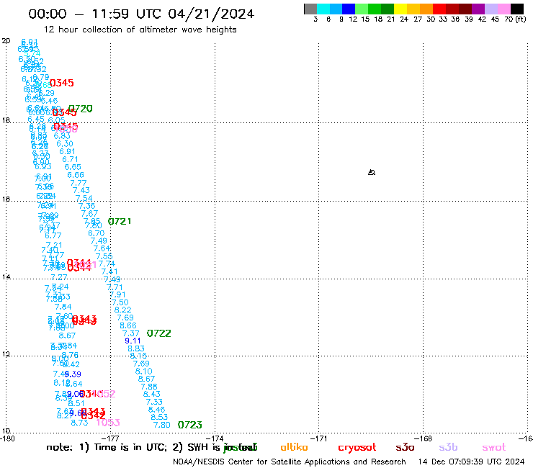Screen dimensions: 533x468
Task: Select the "8.22" wave height value
Action: coord(122,310)
